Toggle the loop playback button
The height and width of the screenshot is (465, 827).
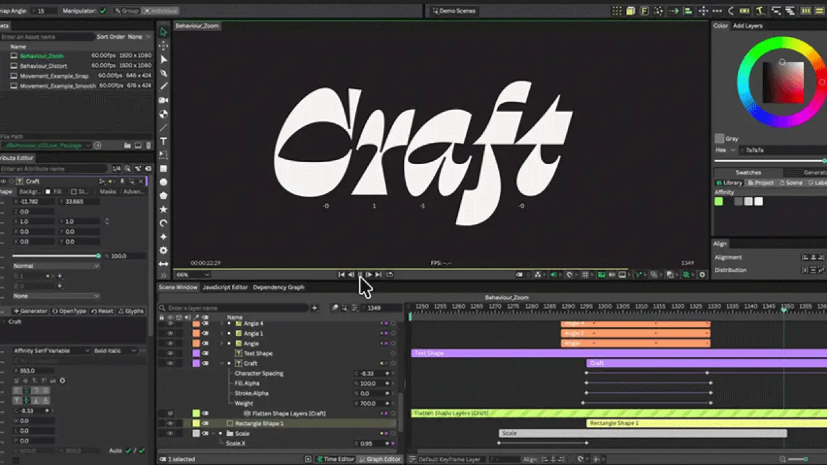click(x=389, y=274)
